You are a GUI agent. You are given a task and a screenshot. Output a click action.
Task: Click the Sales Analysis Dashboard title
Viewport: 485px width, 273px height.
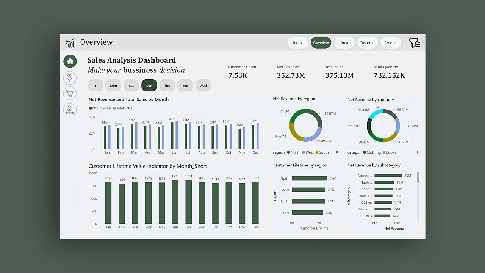tap(132, 60)
